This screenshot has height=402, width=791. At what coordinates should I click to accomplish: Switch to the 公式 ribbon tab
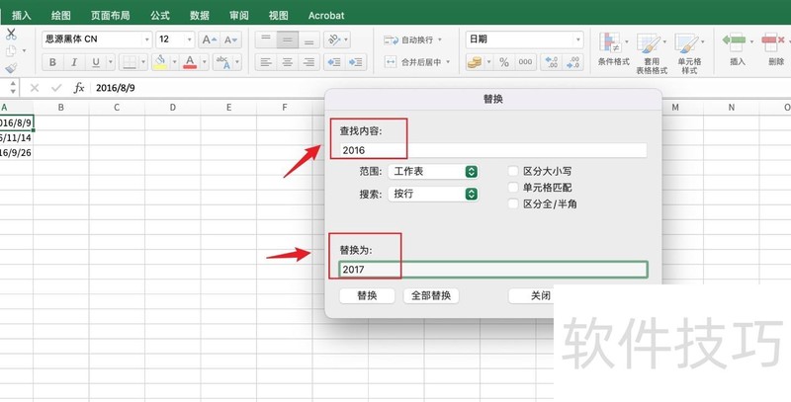coord(159,16)
